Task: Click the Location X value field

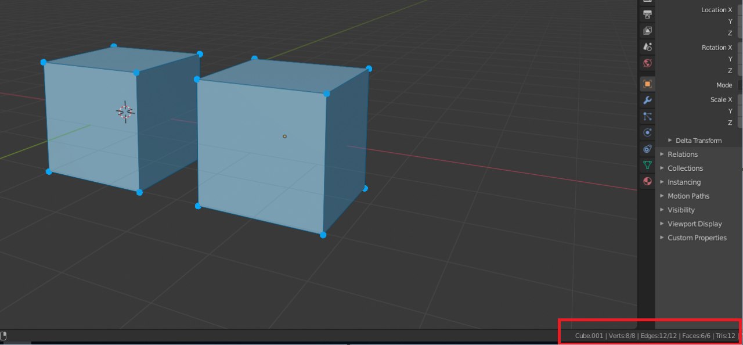Action: [x=741, y=10]
